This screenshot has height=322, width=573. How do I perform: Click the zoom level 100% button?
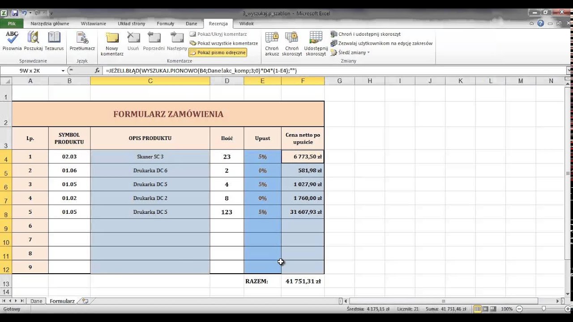(507, 309)
